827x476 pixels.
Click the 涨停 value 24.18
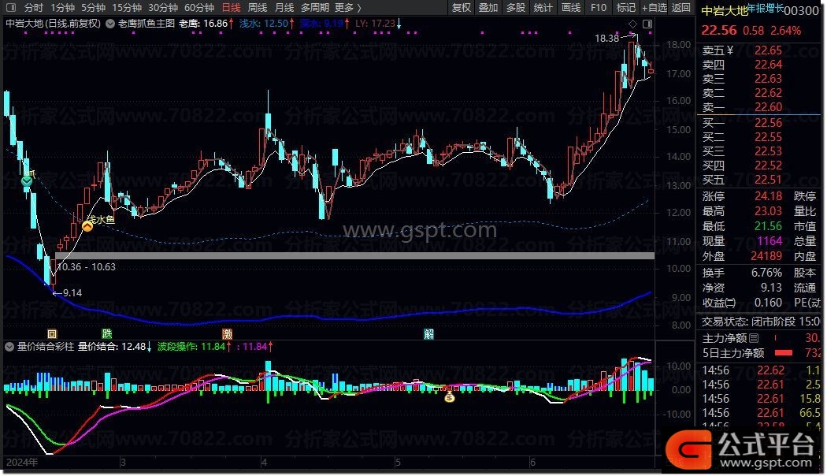pyautogui.click(x=768, y=196)
